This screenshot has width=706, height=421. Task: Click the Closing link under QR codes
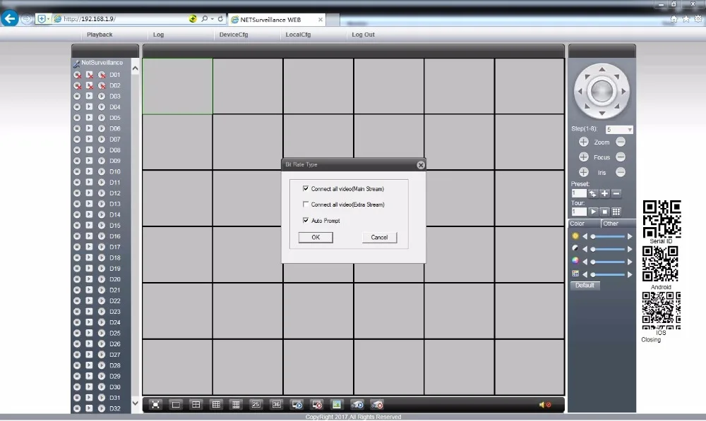pyautogui.click(x=651, y=340)
